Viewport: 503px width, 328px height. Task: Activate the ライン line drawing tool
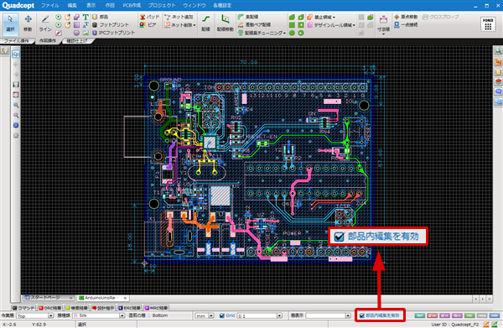(45, 23)
